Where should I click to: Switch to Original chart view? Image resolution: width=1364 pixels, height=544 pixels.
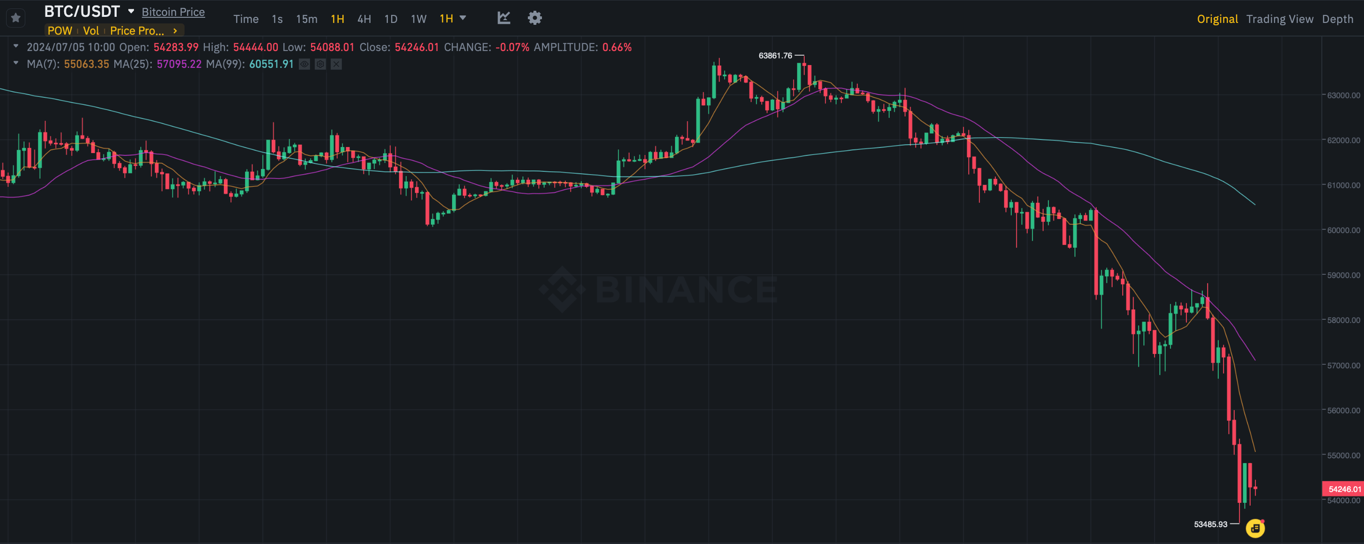pos(1217,19)
